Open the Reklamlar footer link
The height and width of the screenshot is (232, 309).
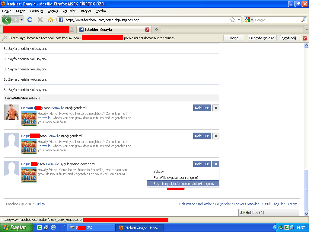click(x=205, y=204)
